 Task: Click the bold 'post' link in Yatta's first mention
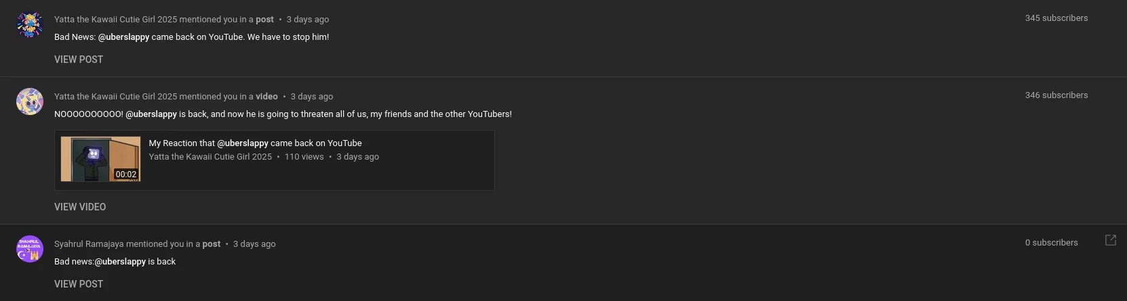(264, 20)
